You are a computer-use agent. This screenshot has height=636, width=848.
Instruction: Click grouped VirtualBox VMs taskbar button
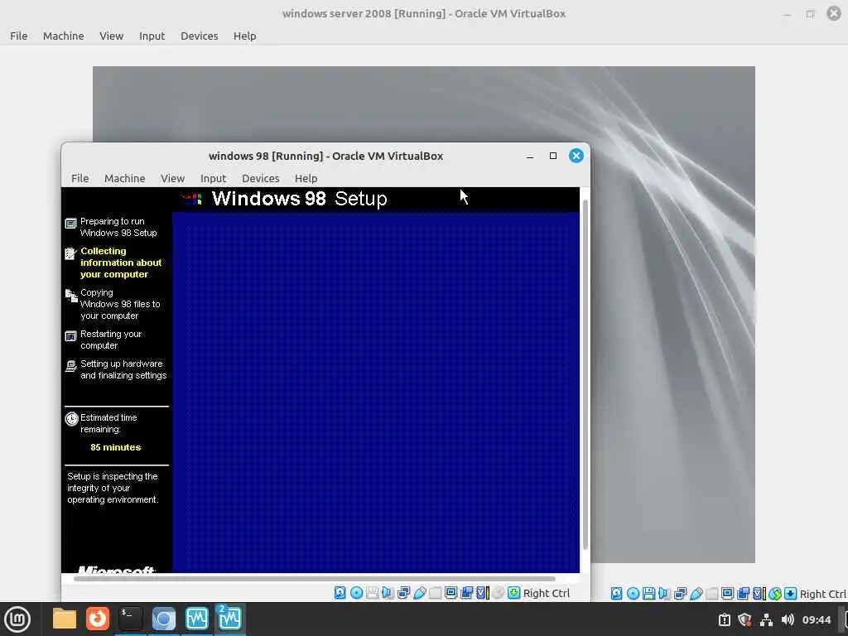coord(230,619)
